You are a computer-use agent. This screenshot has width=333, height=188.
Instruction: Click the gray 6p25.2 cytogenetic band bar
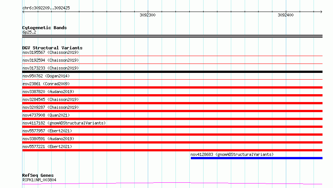click(172, 36)
